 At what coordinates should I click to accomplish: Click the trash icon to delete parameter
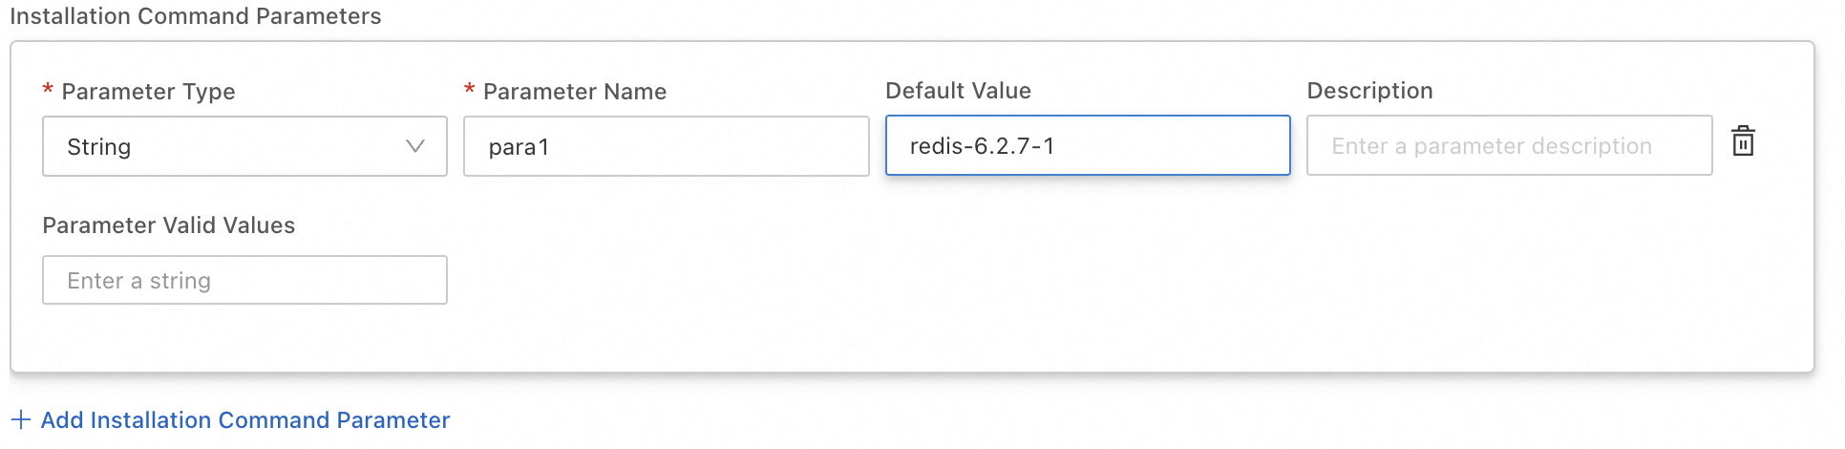point(1743,141)
